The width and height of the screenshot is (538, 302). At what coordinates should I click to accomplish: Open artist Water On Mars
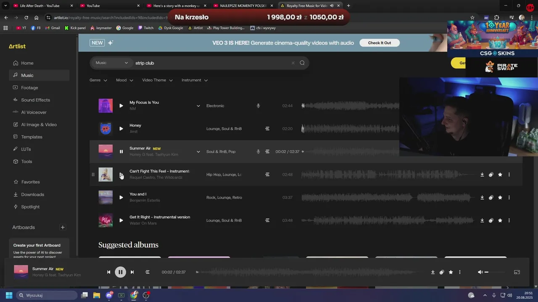[143, 223]
